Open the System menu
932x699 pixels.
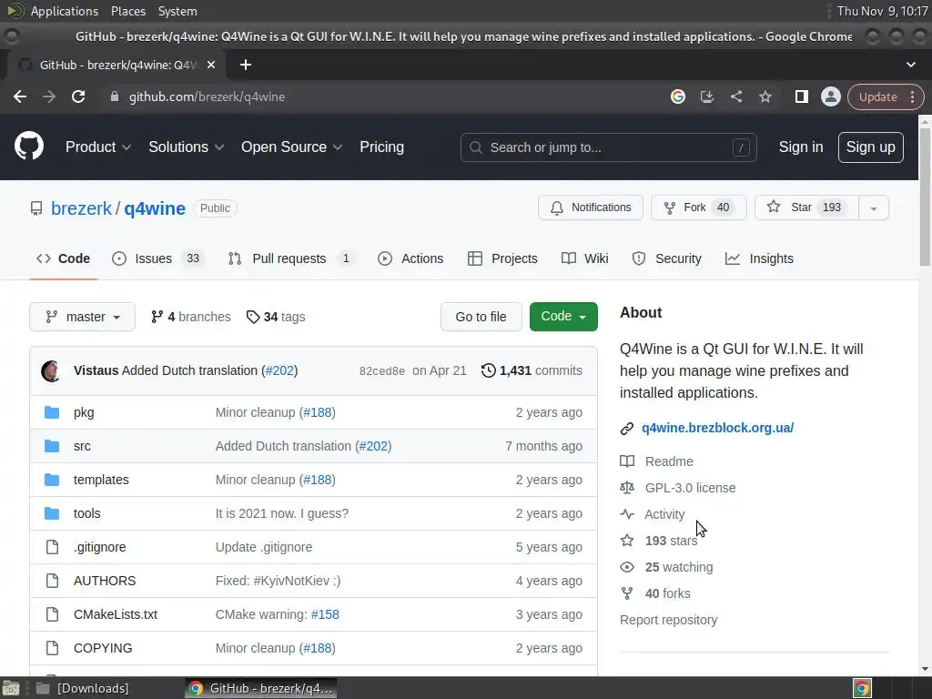177,11
